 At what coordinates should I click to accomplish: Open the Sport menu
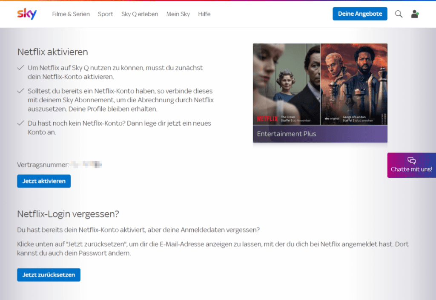click(x=105, y=14)
